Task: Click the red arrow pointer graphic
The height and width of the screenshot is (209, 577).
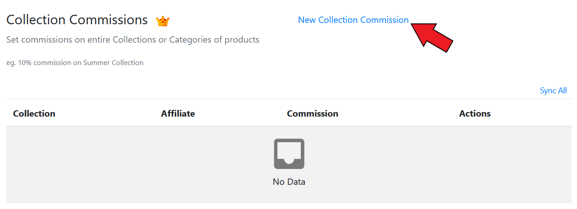Action: (x=432, y=38)
